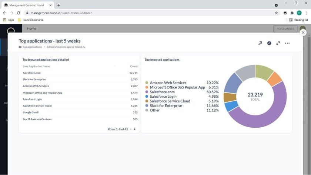Viewport: 311px width, 175px height.
Task: Select the Salesforce Login table row
Action: click(80, 99)
